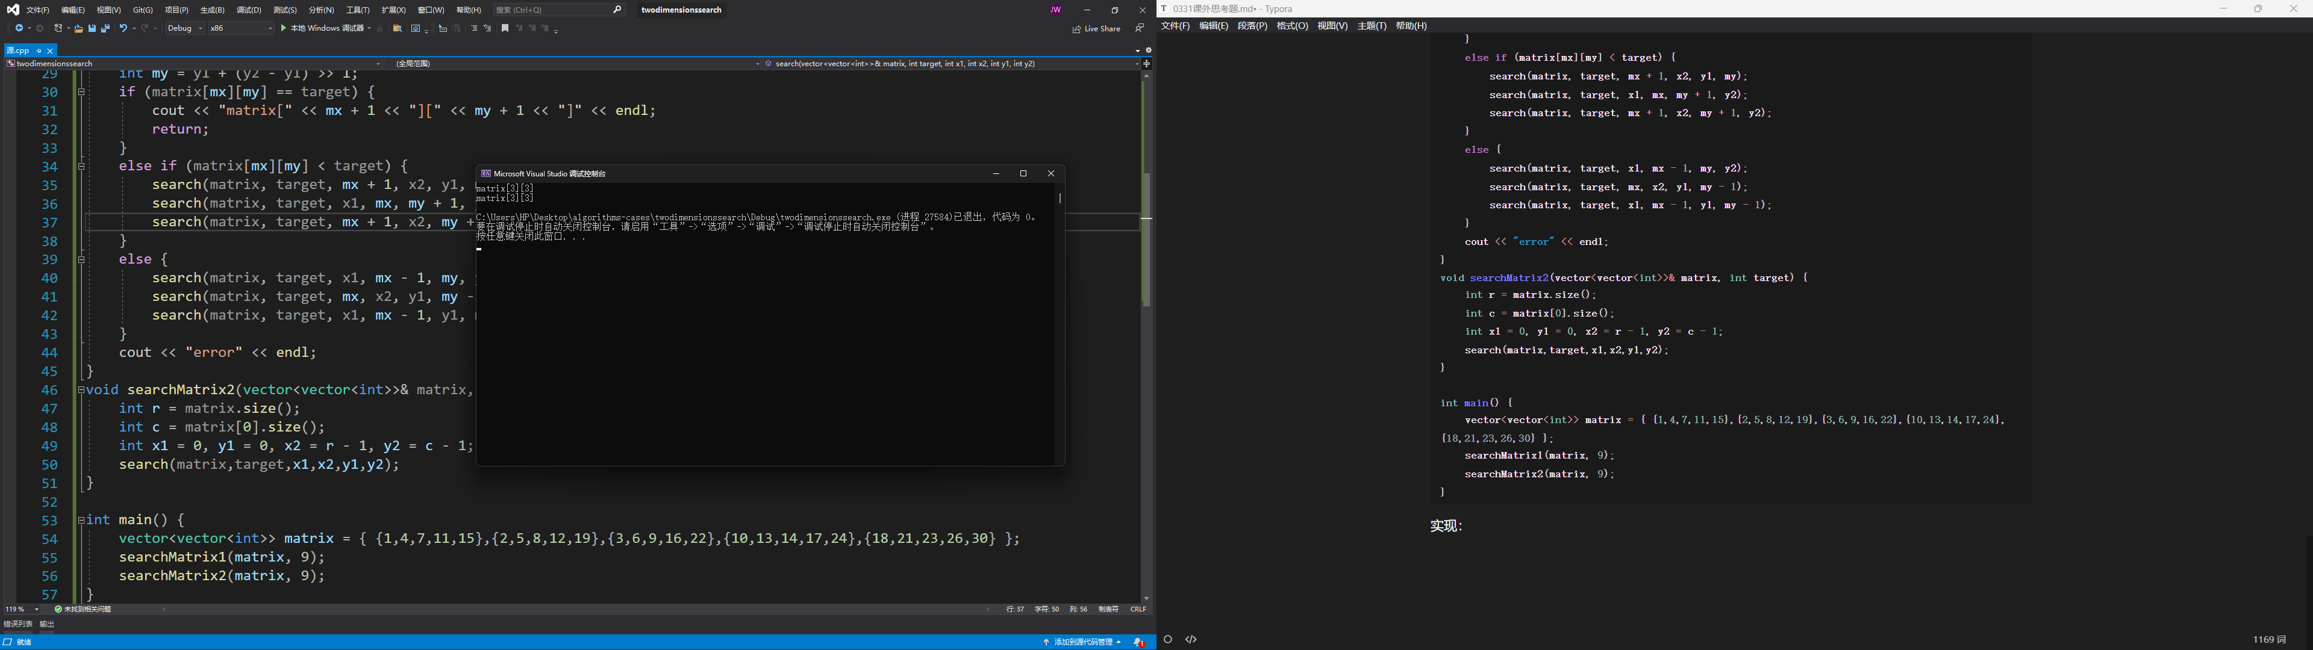
Task: Click the Visual Studio logo icon
Action: pyautogui.click(x=13, y=10)
